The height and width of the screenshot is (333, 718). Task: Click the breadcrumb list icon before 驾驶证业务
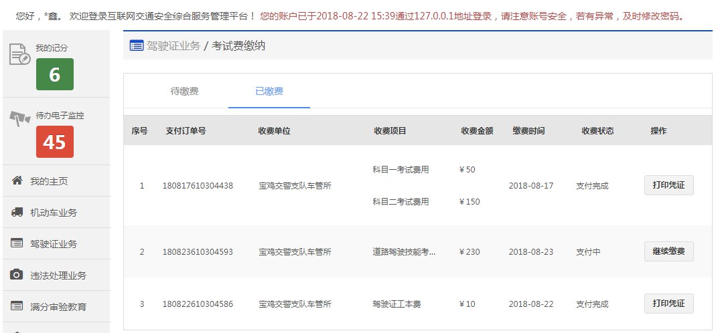(x=136, y=46)
